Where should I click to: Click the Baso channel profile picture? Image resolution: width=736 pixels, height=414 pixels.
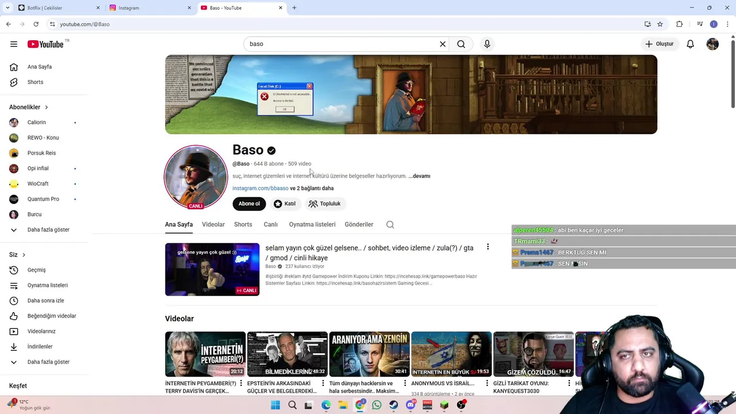(196, 177)
